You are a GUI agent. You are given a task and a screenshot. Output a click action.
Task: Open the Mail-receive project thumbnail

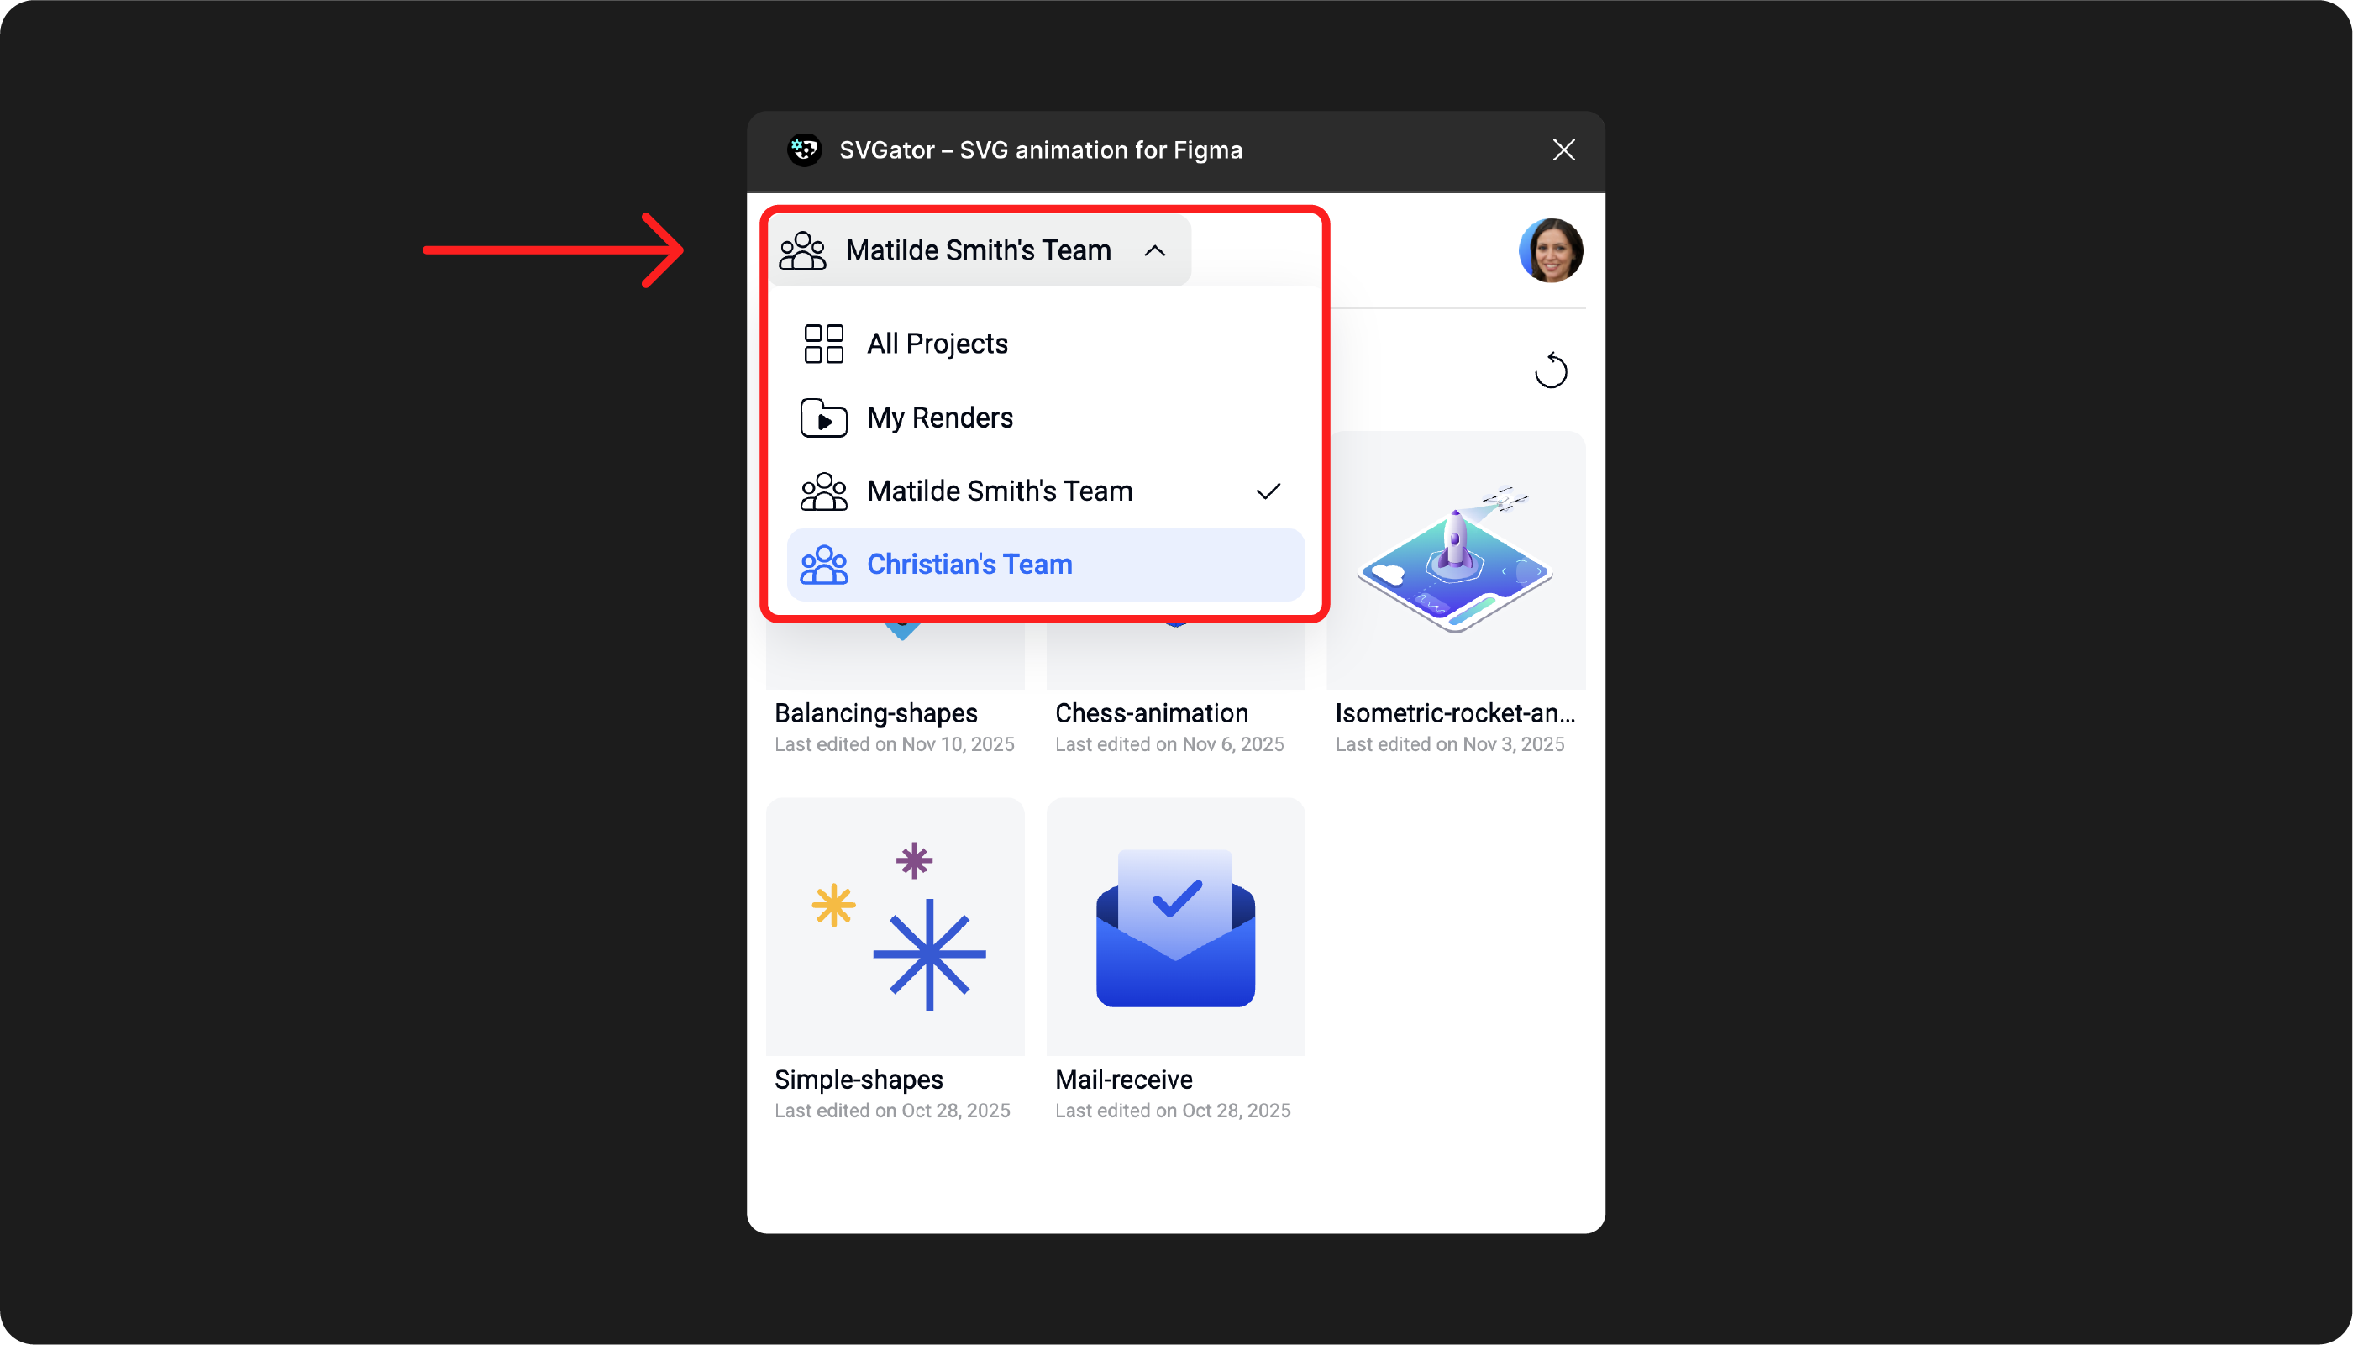click(1175, 927)
